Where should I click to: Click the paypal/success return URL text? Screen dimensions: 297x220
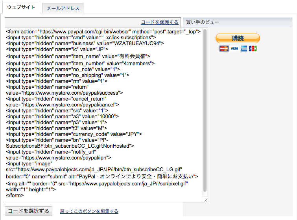(x=65, y=93)
